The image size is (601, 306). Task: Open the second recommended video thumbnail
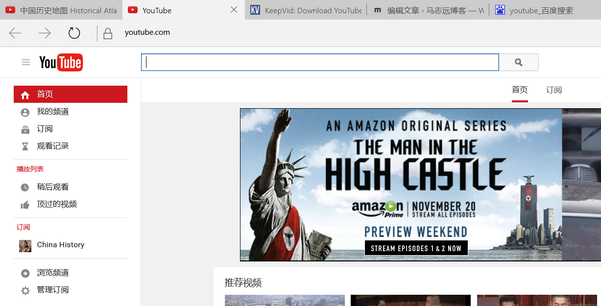410,300
